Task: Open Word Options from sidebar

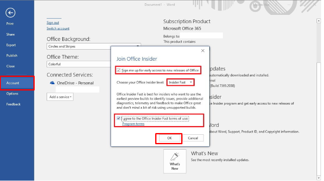Action: point(12,93)
